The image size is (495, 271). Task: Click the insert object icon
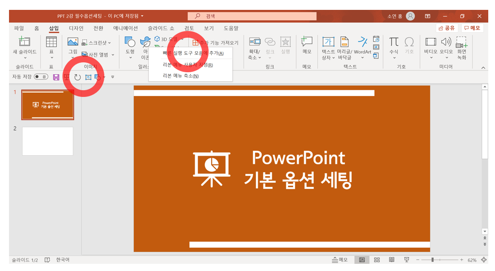[x=376, y=56]
